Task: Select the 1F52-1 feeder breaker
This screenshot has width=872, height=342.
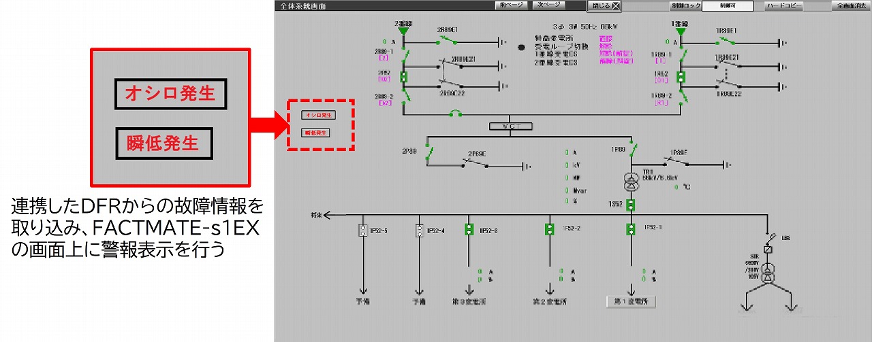Action: coord(631,229)
